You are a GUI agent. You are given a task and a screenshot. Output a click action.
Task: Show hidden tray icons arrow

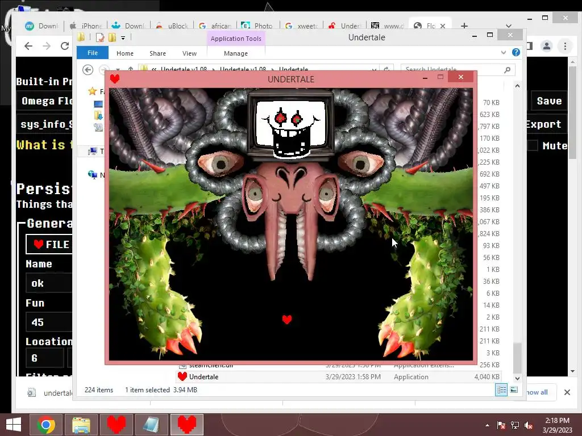(487, 425)
